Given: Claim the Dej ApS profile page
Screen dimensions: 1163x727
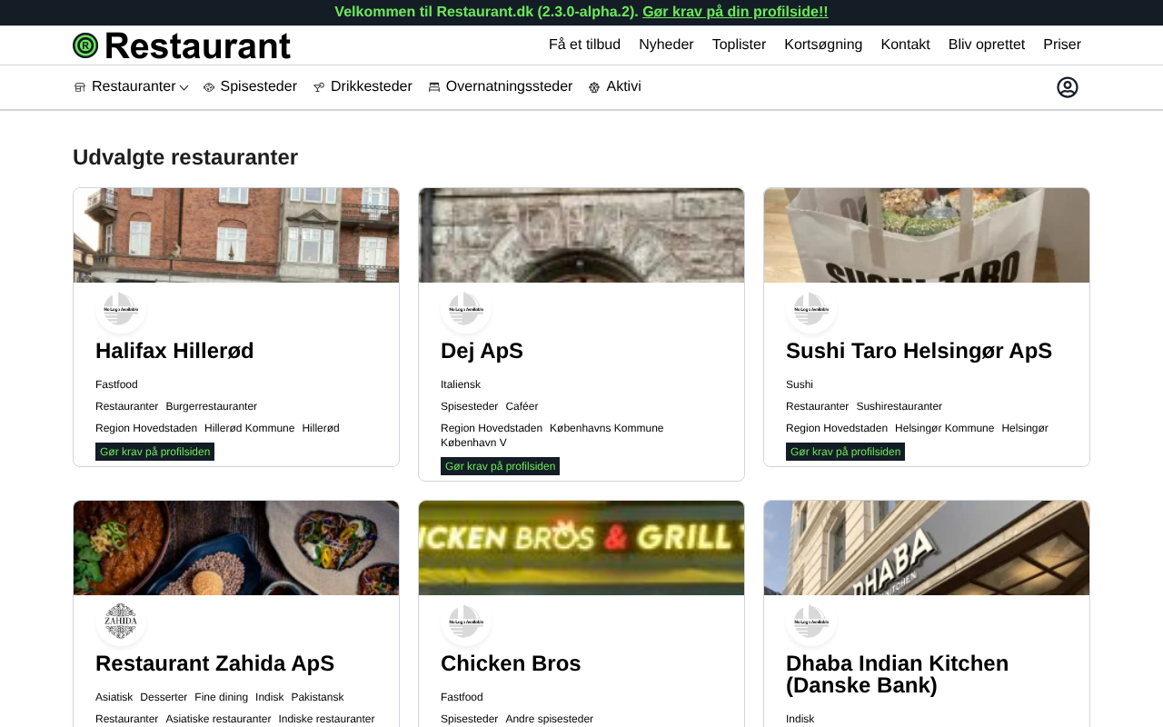Looking at the screenshot, I should coord(500,466).
